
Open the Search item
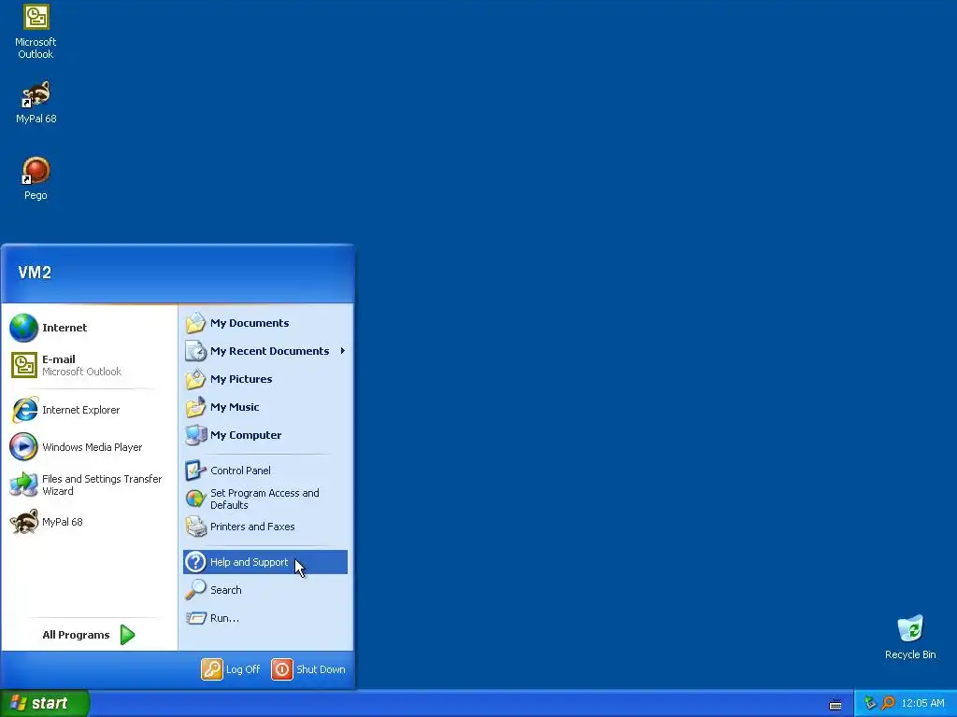tap(264, 590)
